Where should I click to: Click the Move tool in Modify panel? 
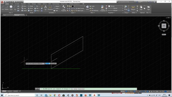coord(24,6)
